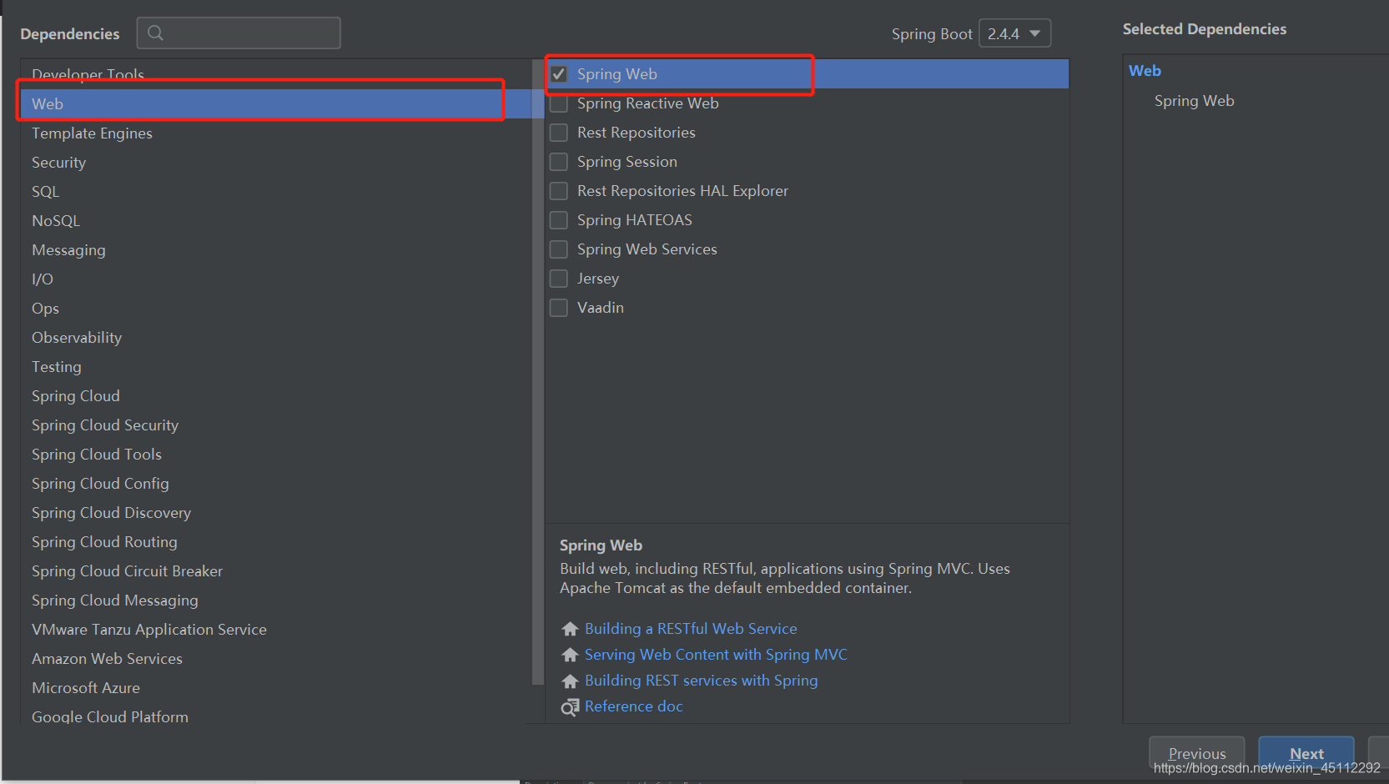This screenshot has width=1389, height=784.
Task: Choose the SQL category
Action: [276, 192]
